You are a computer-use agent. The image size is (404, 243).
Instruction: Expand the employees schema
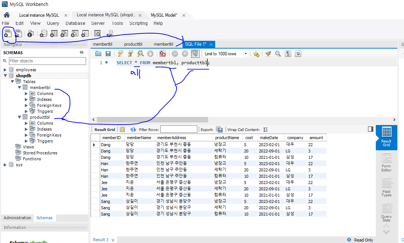pyautogui.click(x=5, y=70)
